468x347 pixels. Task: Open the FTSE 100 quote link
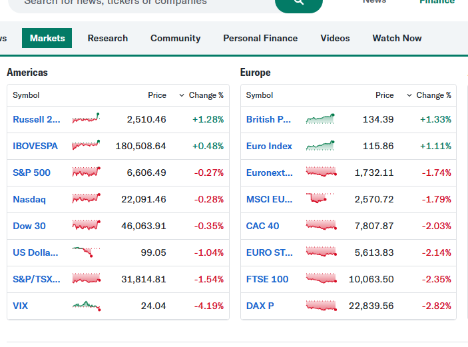click(x=267, y=279)
